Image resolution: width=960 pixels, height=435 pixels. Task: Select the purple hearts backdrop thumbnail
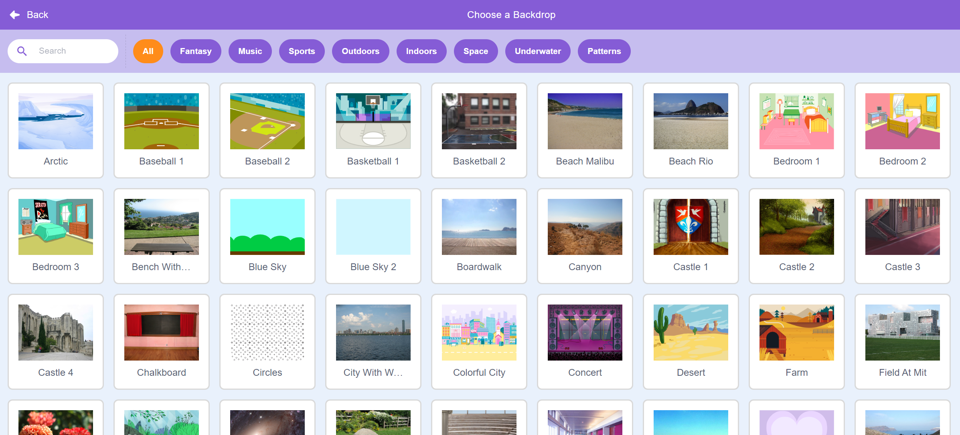797,422
